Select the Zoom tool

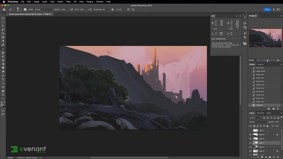point(3,95)
